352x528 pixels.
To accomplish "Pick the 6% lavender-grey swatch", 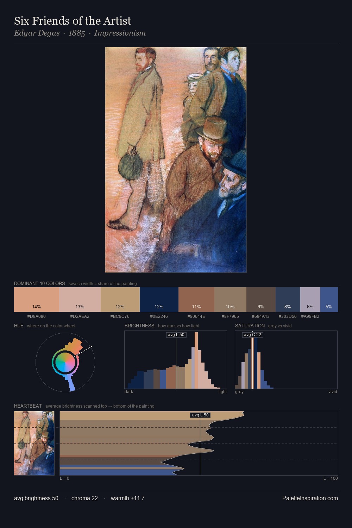I will click(310, 300).
